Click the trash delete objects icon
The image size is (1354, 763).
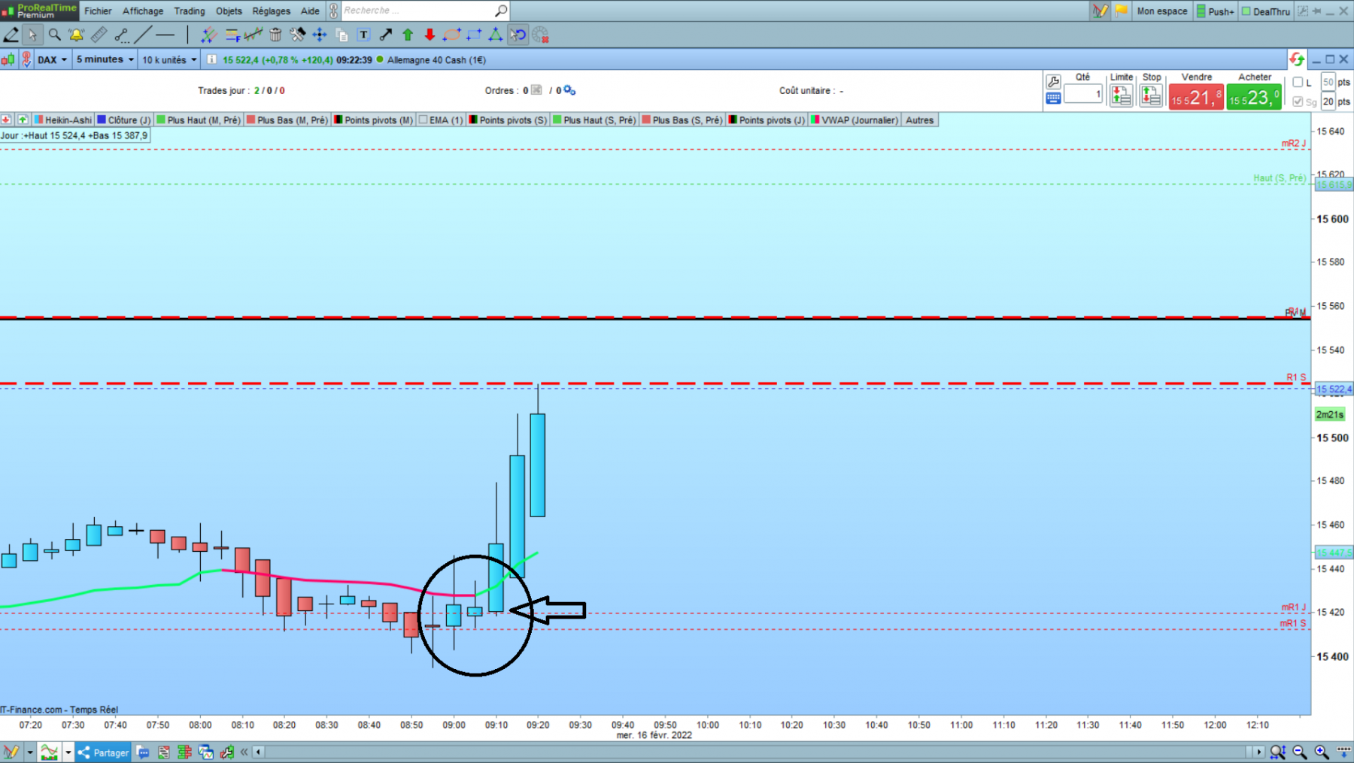click(x=275, y=35)
